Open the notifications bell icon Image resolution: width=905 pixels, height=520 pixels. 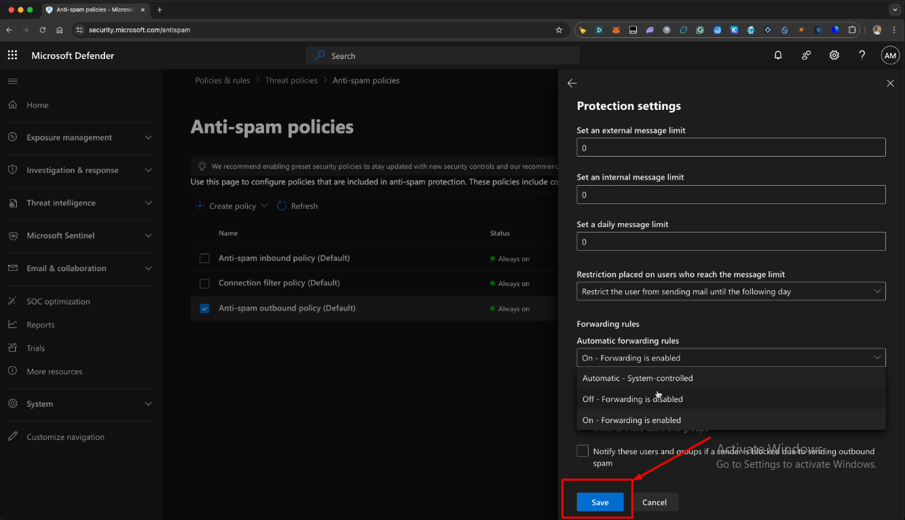tap(778, 56)
